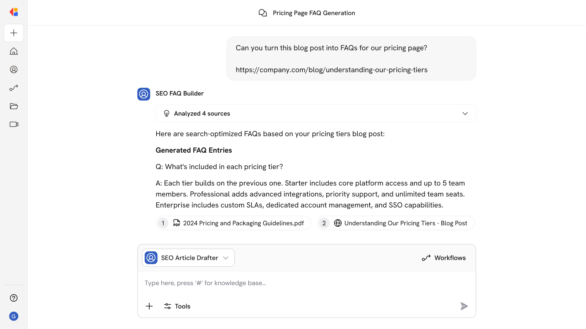Open a new chat with the plus icon

click(x=13, y=33)
